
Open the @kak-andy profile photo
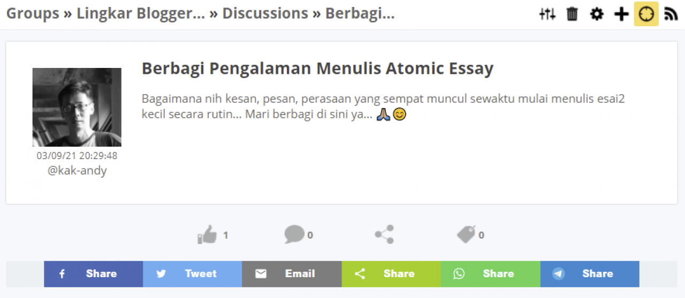click(77, 107)
